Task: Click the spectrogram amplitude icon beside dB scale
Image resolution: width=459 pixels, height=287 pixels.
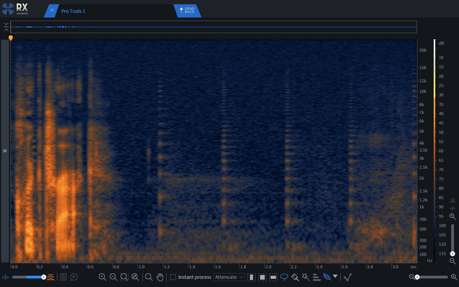Action: click(x=452, y=200)
